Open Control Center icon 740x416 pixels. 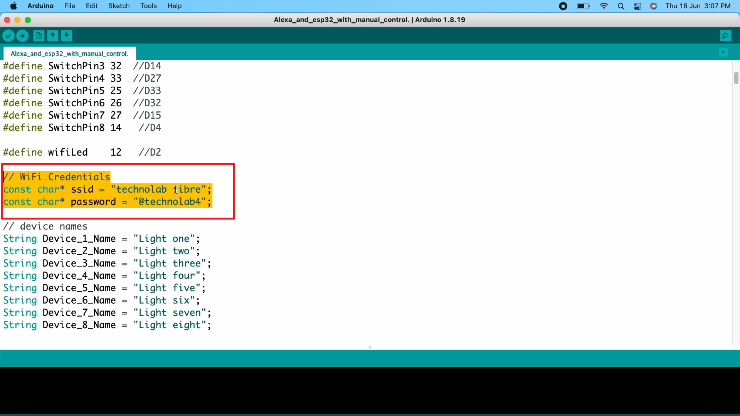point(637,6)
